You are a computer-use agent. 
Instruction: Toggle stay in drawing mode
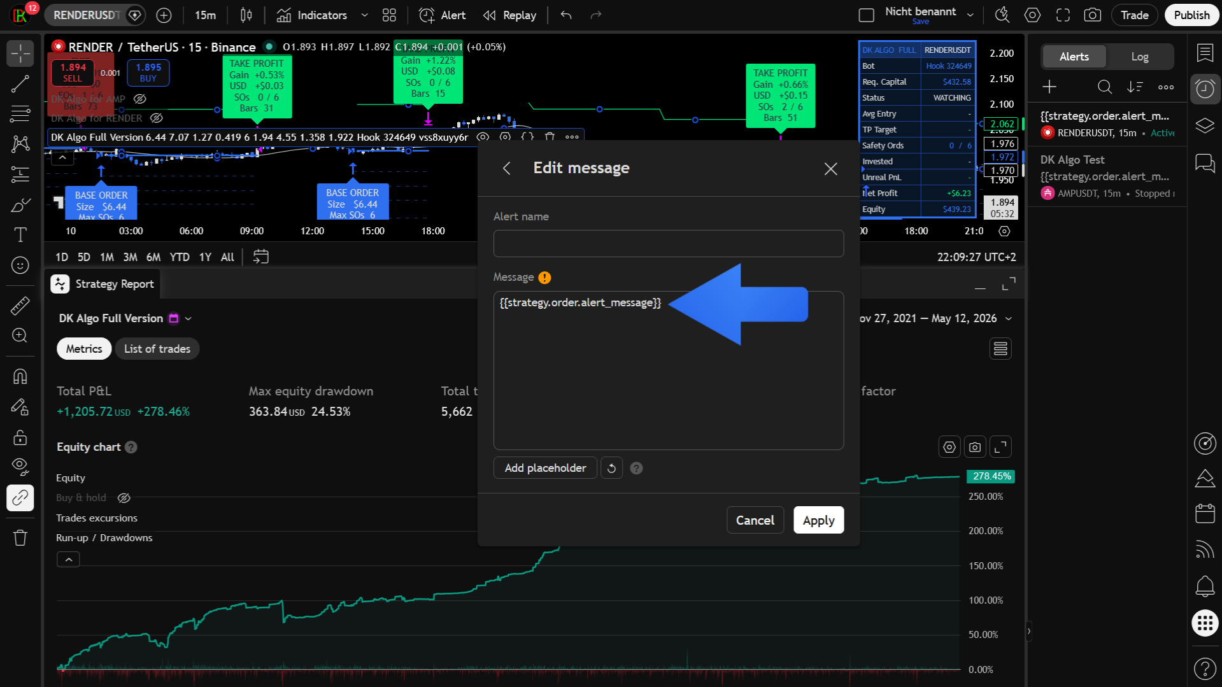click(20, 406)
